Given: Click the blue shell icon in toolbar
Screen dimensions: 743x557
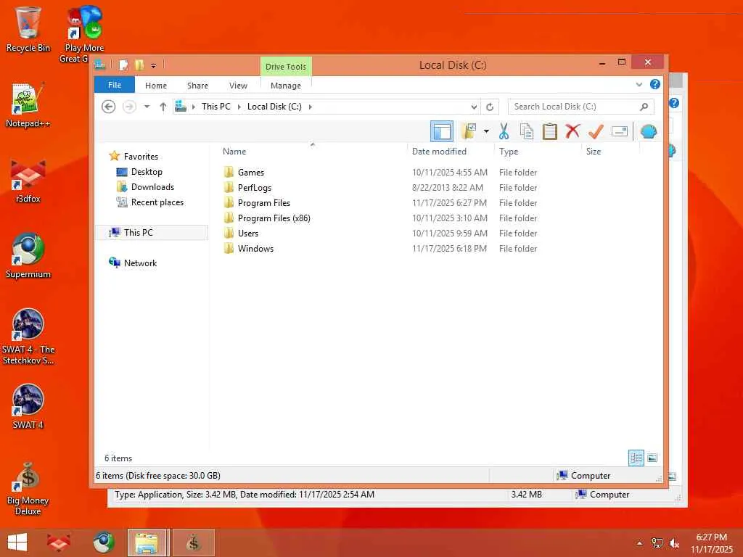Looking at the screenshot, I should coord(648,131).
